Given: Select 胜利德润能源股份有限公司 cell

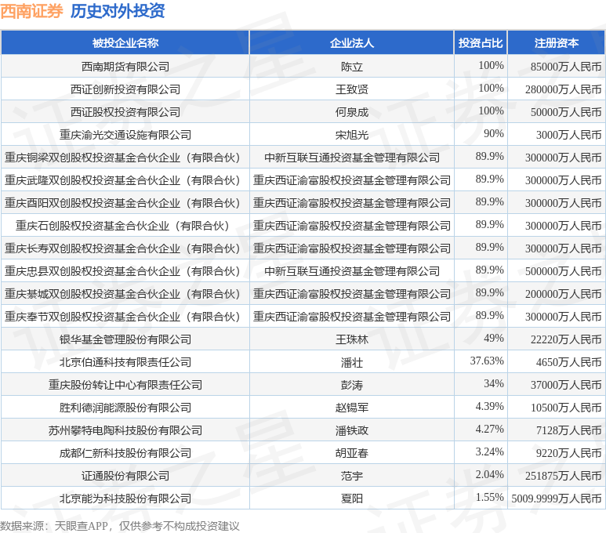Looking at the screenshot, I should click(x=125, y=408).
